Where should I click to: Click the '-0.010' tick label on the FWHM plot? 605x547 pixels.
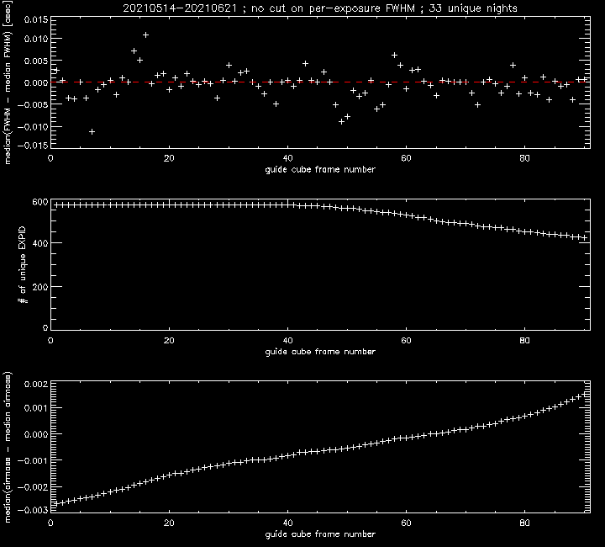pos(33,127)
